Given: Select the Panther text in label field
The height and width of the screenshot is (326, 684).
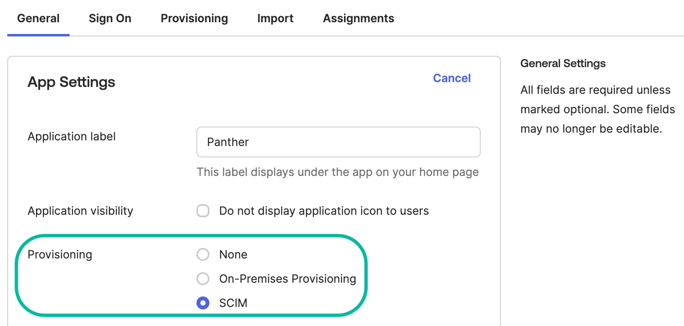Looking at the screenshot, I should coord(228,142).
